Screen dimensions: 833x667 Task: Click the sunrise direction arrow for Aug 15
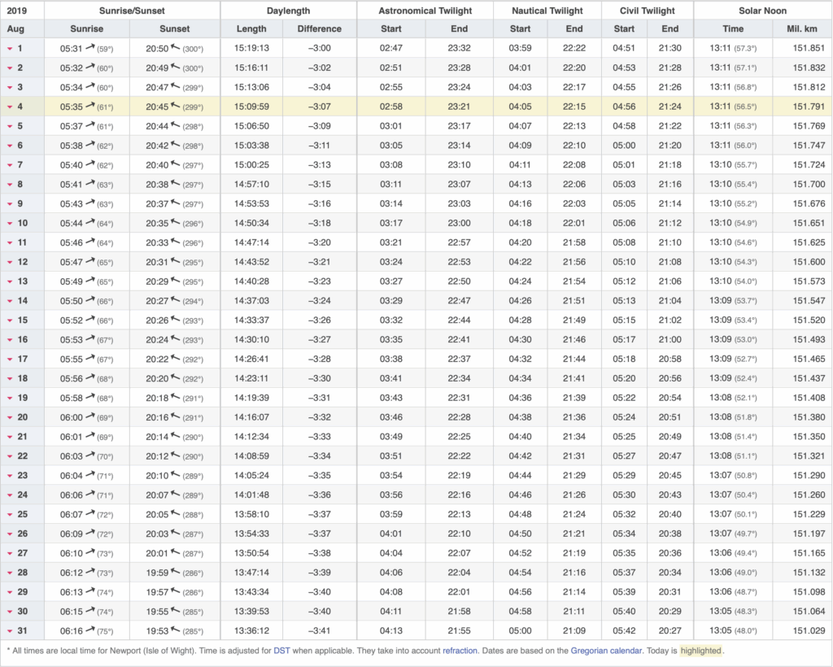(x=89, y=320)
